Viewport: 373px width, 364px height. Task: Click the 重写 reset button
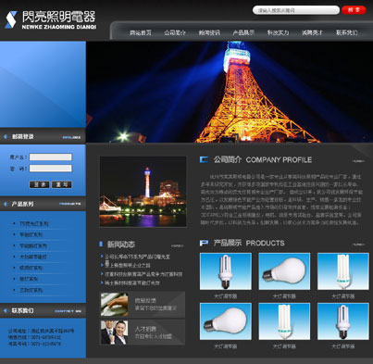62,184
